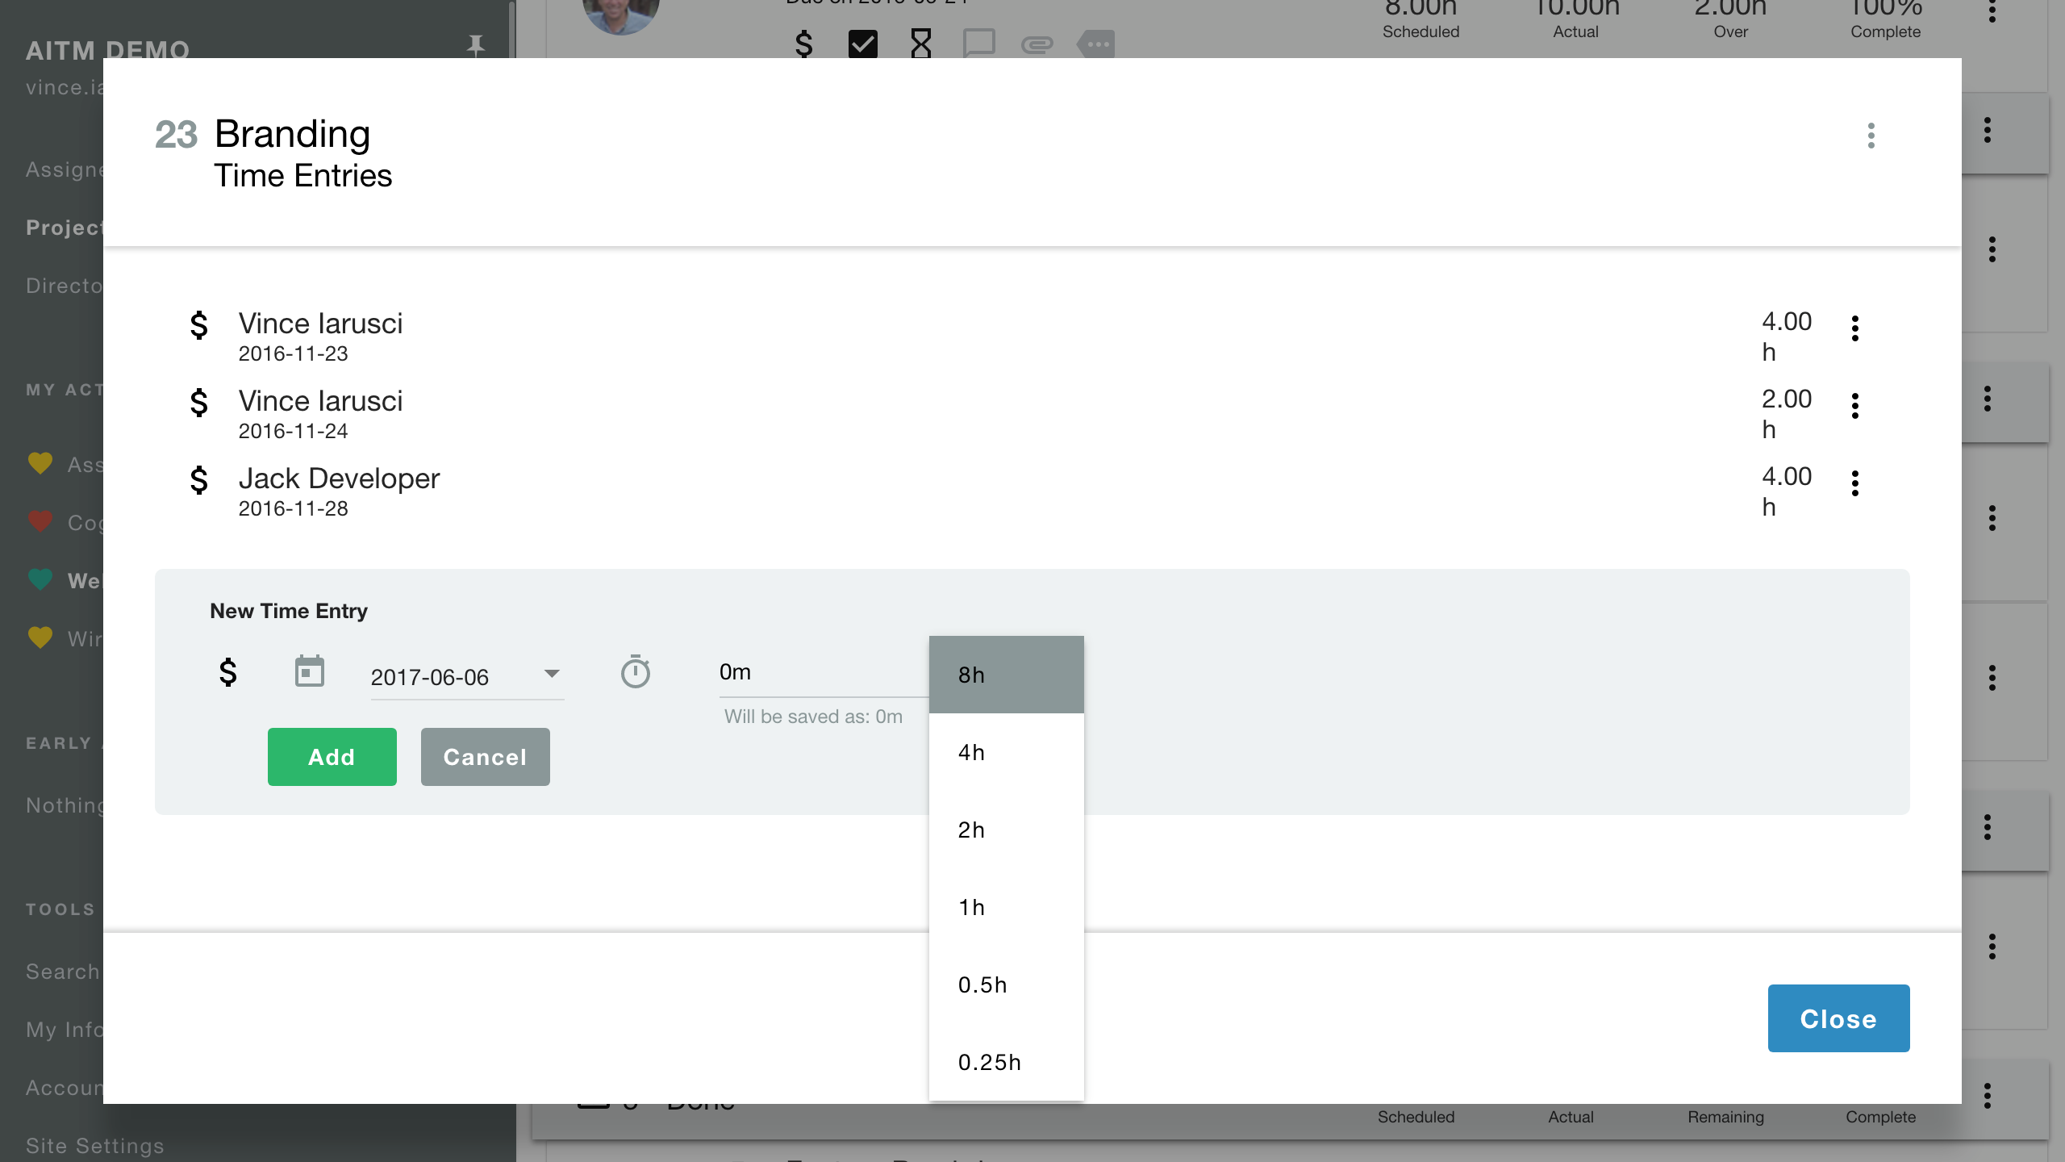Click the Branding title in dialog header
This screenshot has height=1162, width=2065.
292,134
